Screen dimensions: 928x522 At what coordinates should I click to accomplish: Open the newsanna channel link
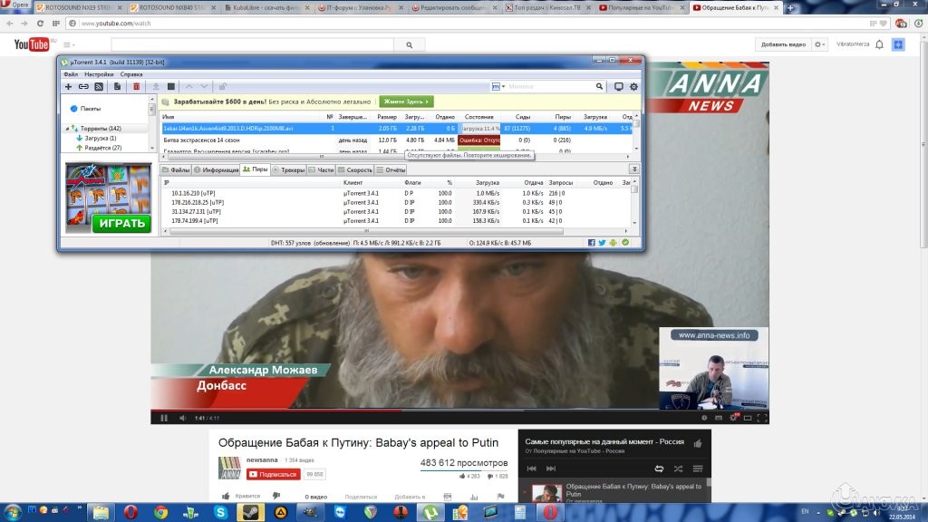point(262,459)
